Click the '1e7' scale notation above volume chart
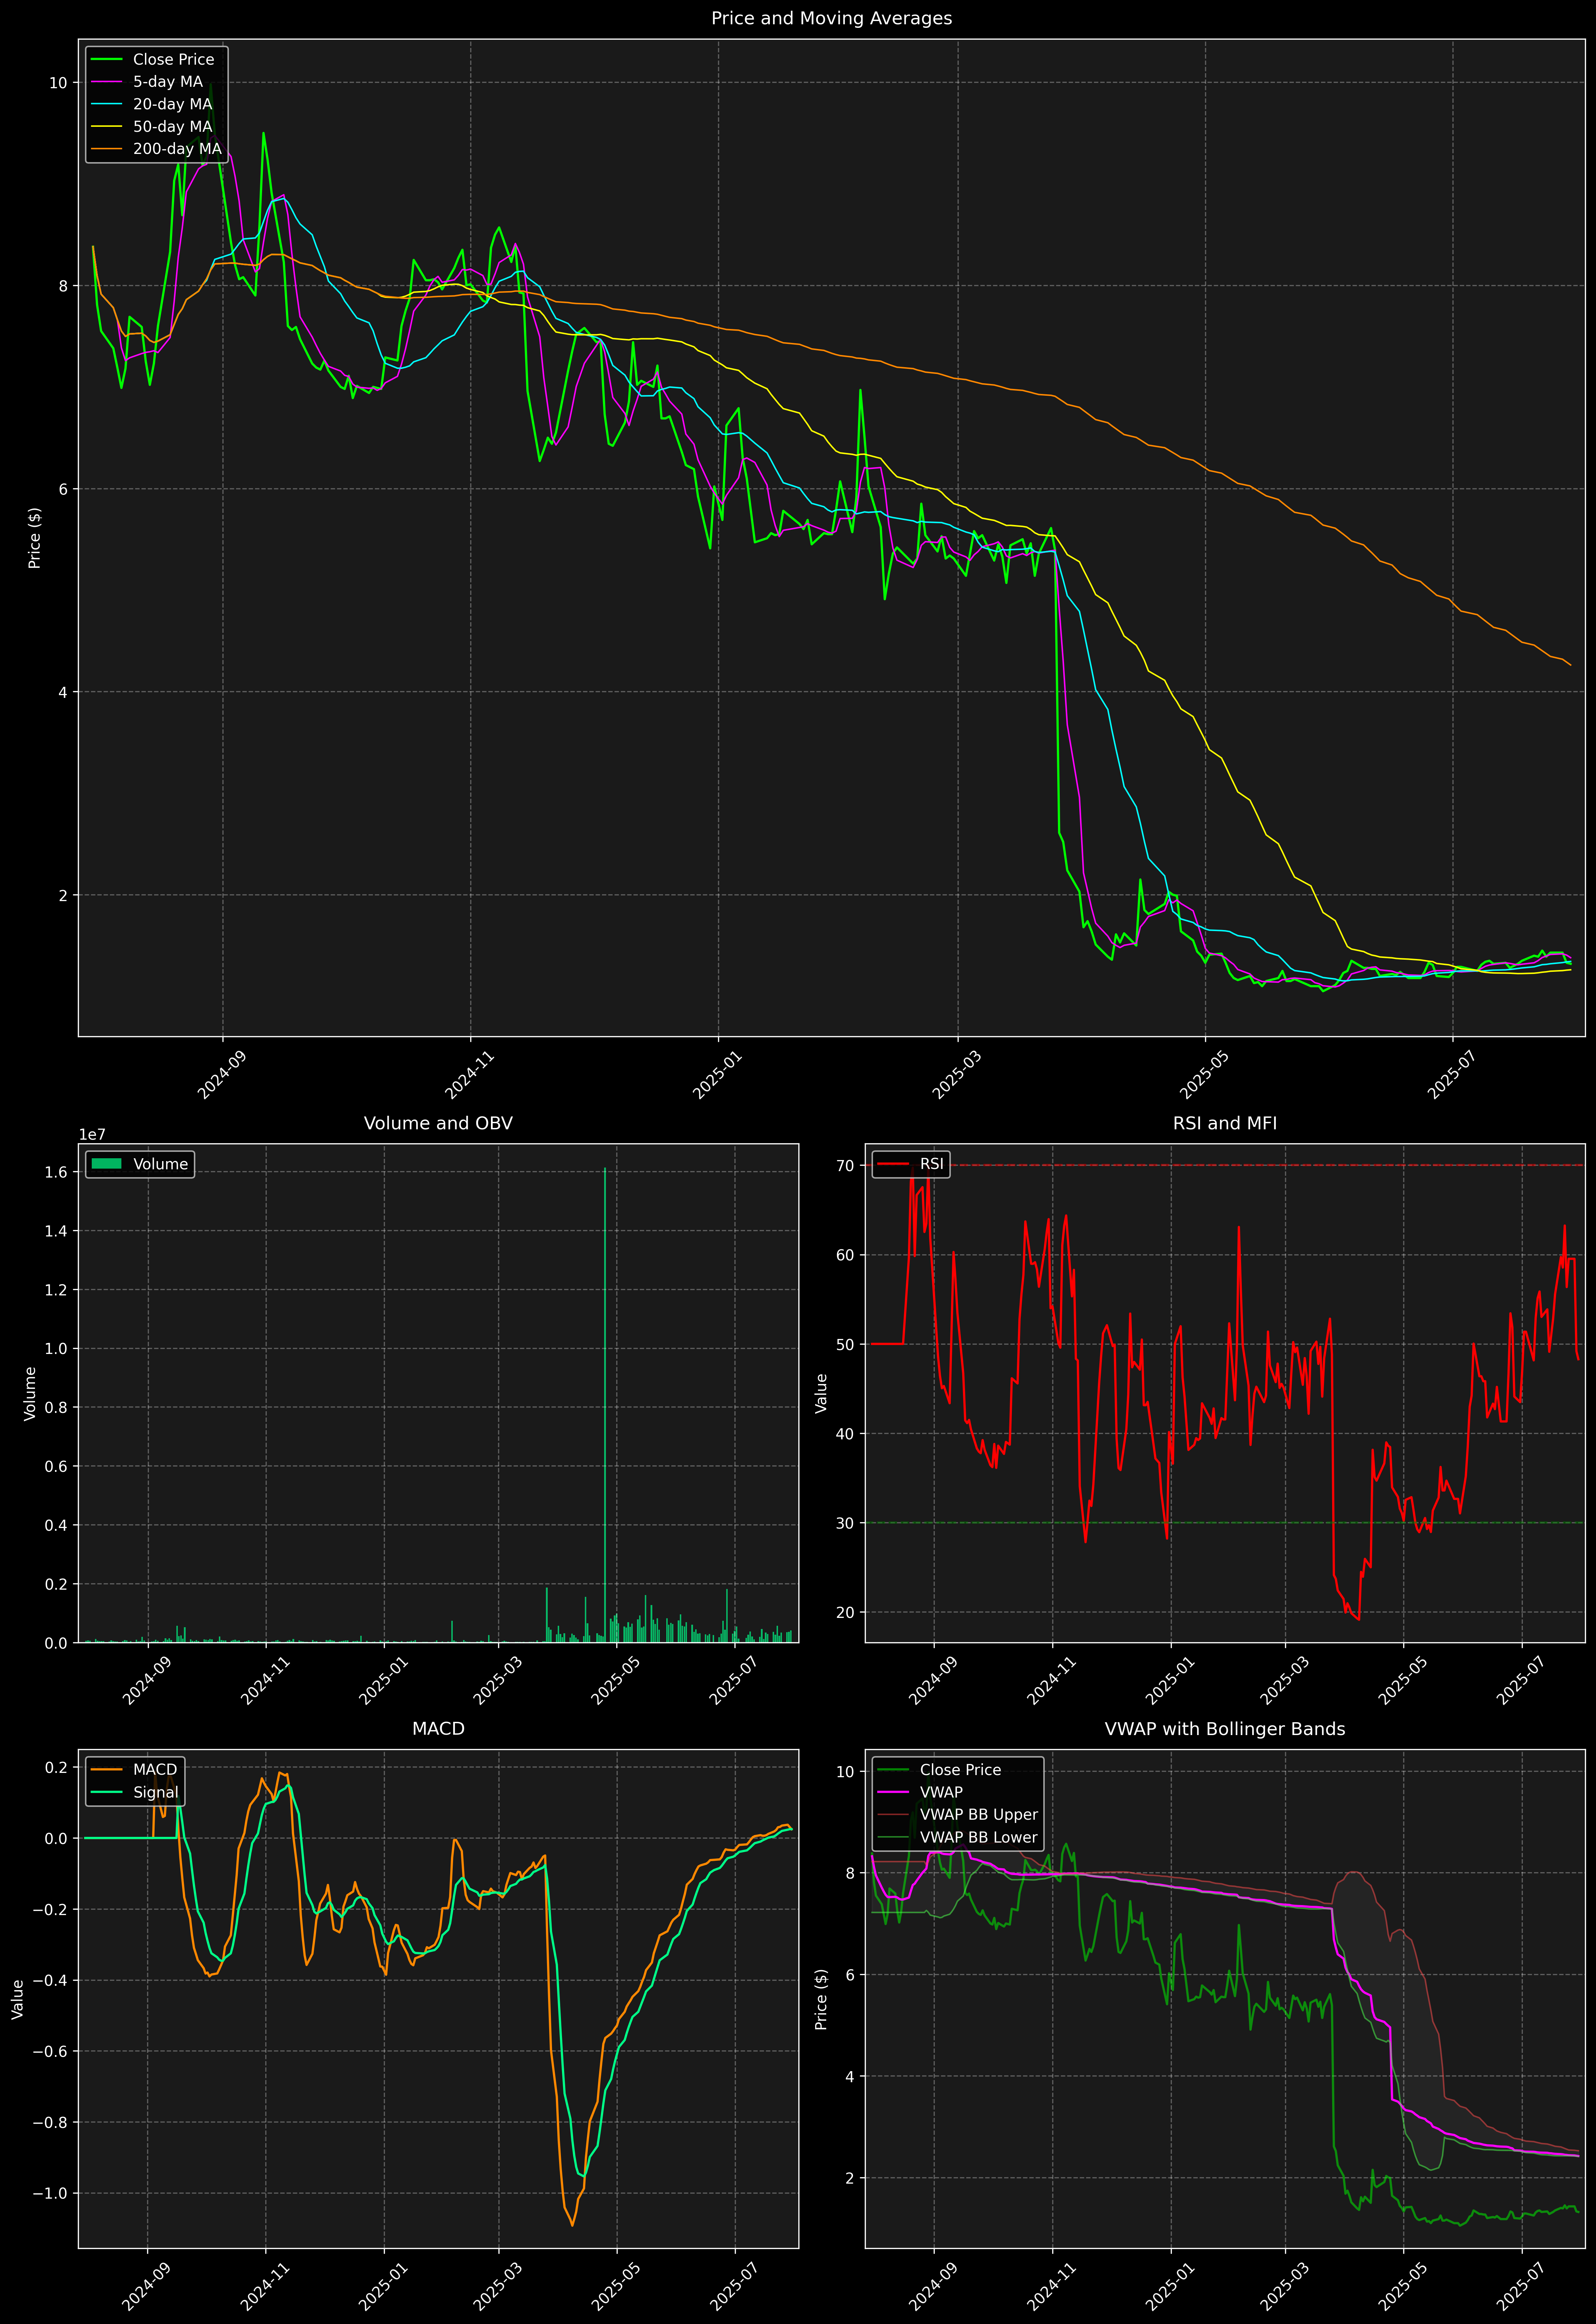 92,1135
